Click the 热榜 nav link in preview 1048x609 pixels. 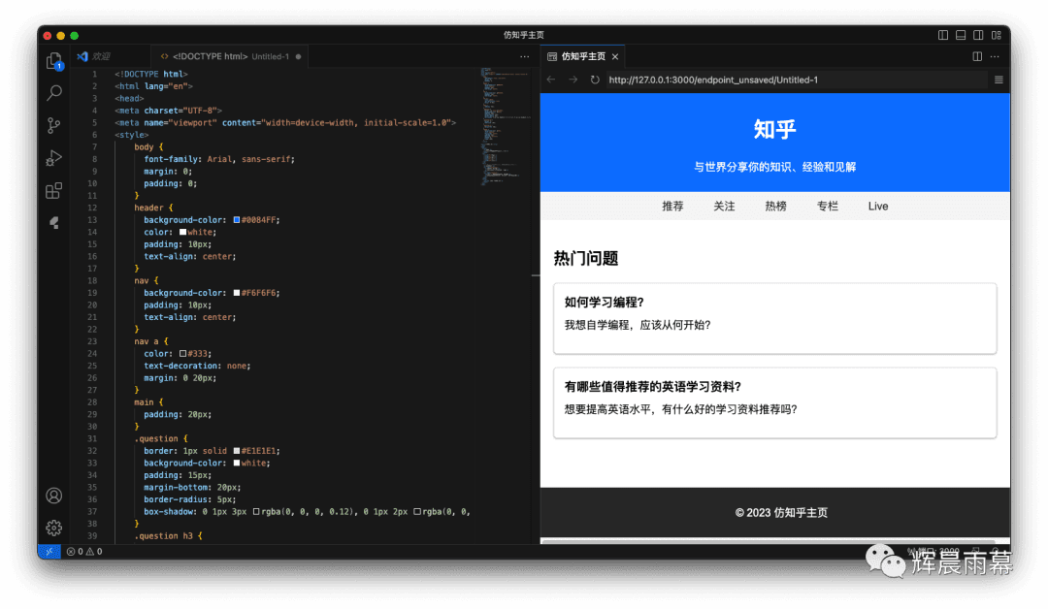tap(775, 207)
